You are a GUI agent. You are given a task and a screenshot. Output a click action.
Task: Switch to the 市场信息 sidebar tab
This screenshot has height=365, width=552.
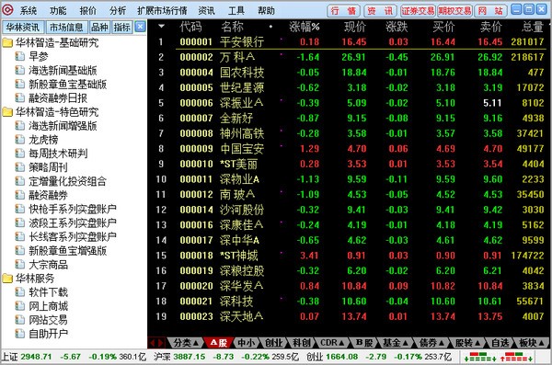[x=66, y=27]
